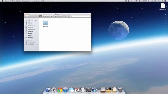Viewport: 168px width, 94px height.
Task: Open the Action gear dropdown
Action: point(52,16)
